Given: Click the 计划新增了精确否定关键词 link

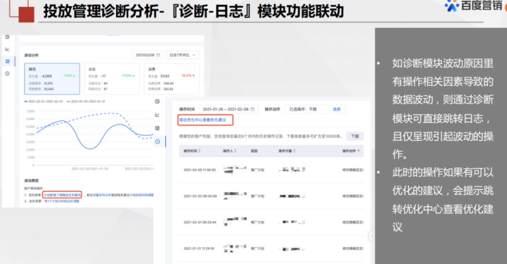Looking at the screenshot, I should (x=62, y=194).
